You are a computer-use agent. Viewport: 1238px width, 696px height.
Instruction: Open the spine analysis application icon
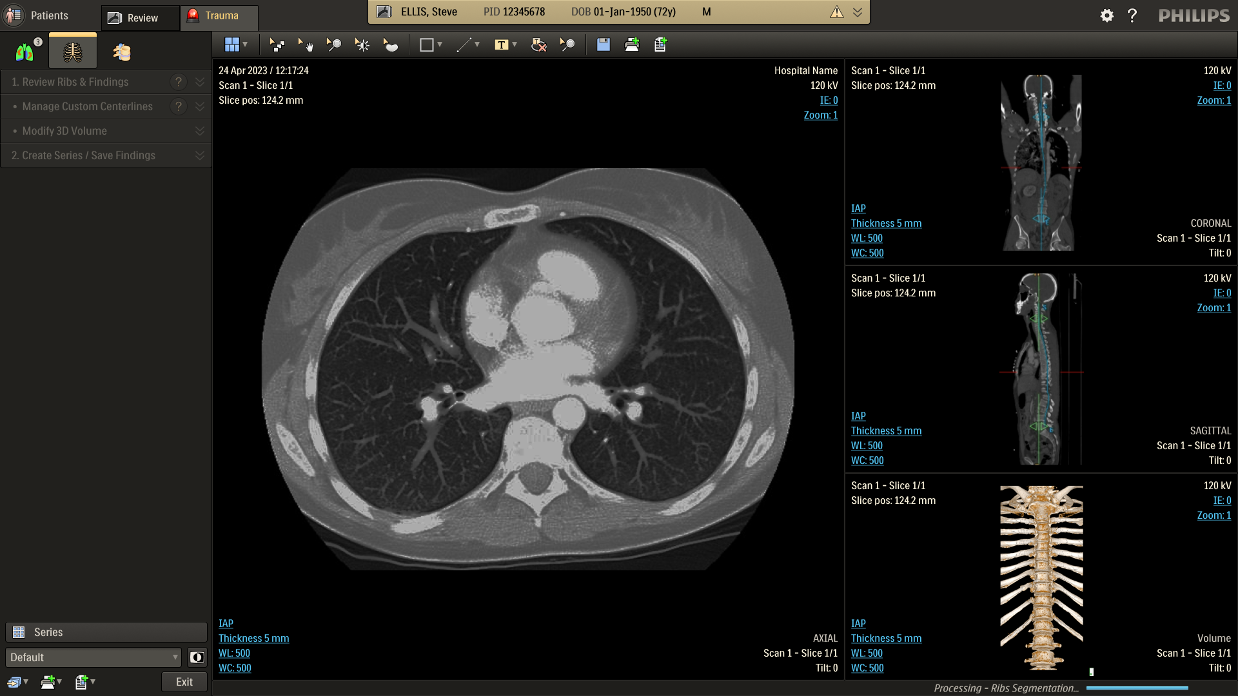click(121, 52)
